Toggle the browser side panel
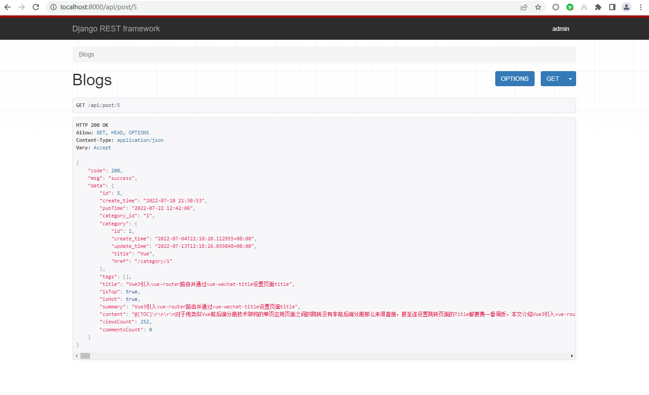 point(612,7)
